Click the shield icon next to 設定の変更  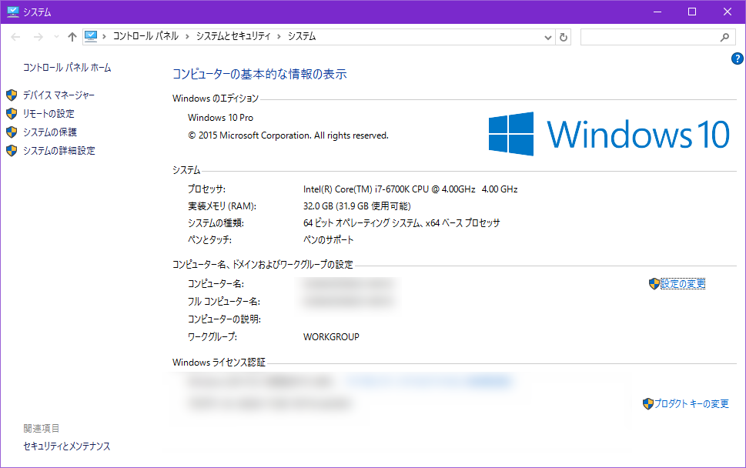(x=654, y=284)
